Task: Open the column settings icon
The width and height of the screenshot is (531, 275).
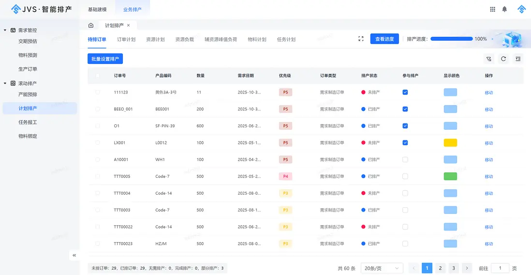Action: click(x=518, y=59)
